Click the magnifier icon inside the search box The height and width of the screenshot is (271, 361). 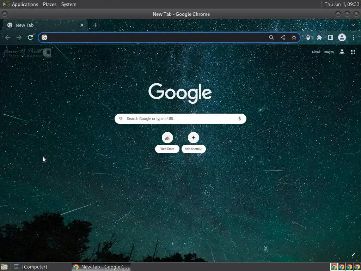coord(121,119)
